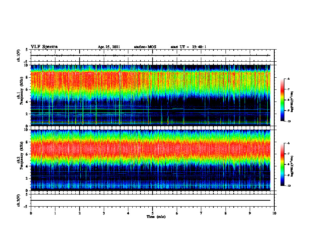The height and width of the screenshot is (239, 309).
Task: Click the "-6" label on ch.1 color bar
Action: [x=288, y=78]
